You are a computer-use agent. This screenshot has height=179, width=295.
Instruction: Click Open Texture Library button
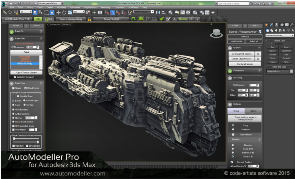click(26, 73)
